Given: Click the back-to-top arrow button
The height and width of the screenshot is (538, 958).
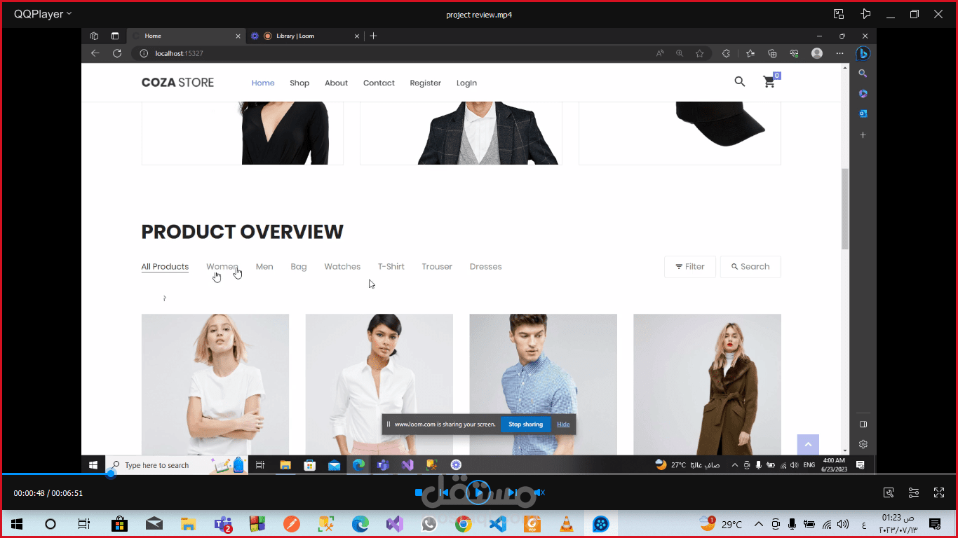Looking at the screenshot, I should tap(808, 445).
